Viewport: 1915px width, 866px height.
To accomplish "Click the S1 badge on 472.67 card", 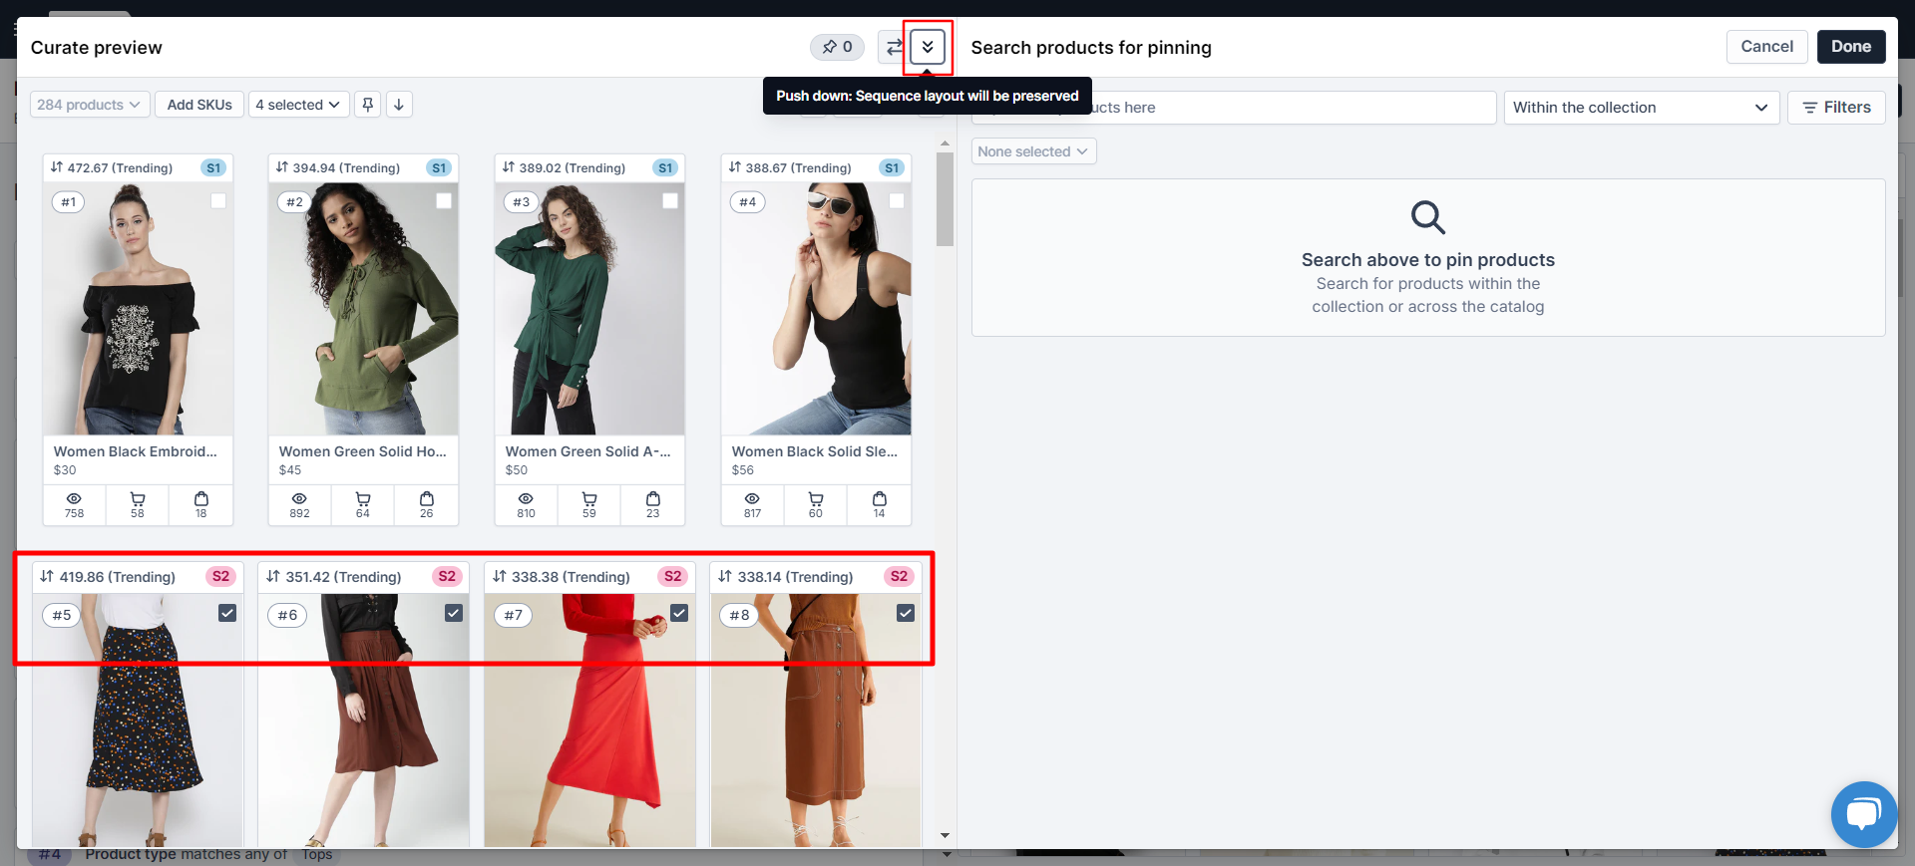I will (213, 167).
